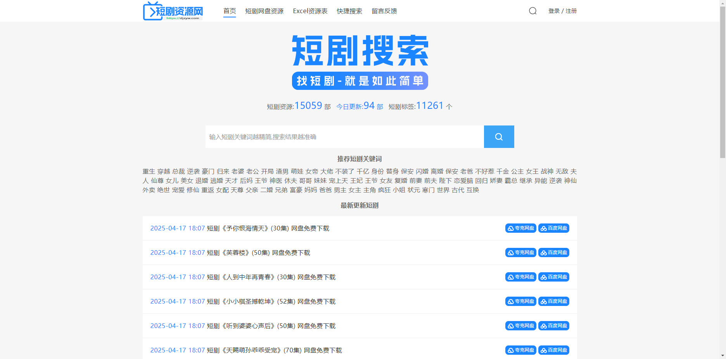Select the 闪婚 keyword
The width and height of the screenshot is (726, 359).
[x=422, y=171]
